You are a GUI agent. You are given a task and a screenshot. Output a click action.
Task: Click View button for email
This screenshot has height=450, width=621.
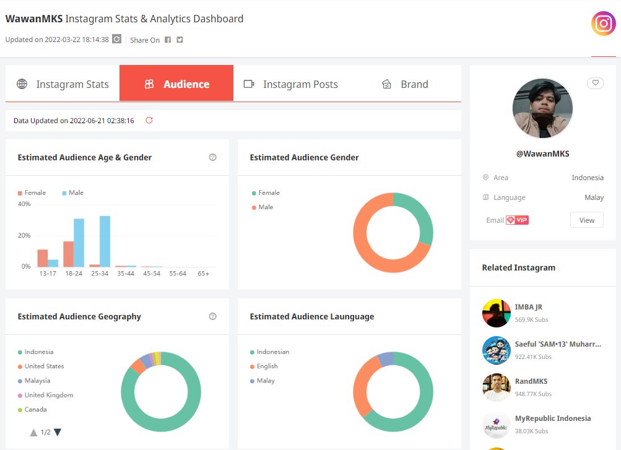587,220
